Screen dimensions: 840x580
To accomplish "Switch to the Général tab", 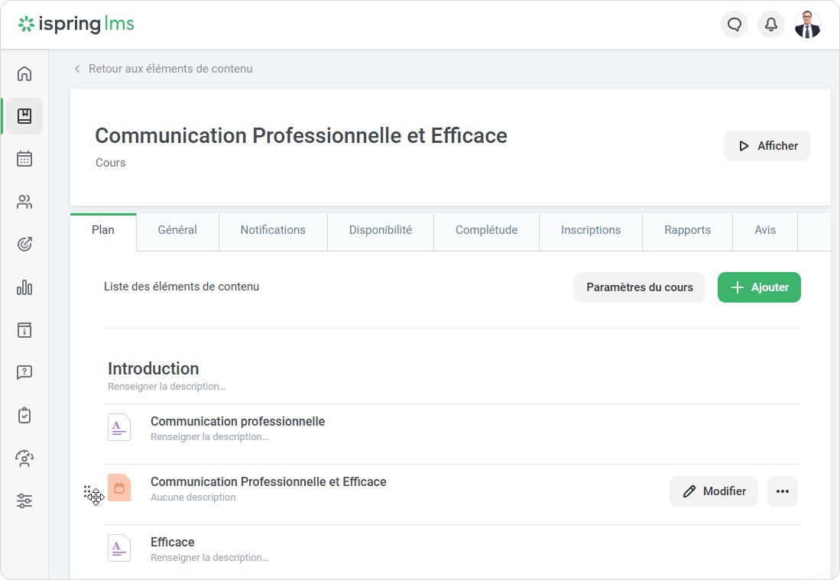I will 177,230.
